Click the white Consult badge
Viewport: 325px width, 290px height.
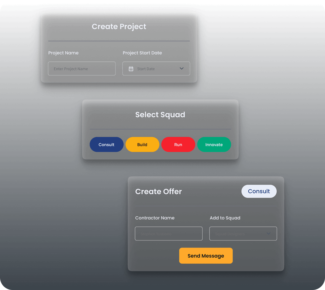259,191
